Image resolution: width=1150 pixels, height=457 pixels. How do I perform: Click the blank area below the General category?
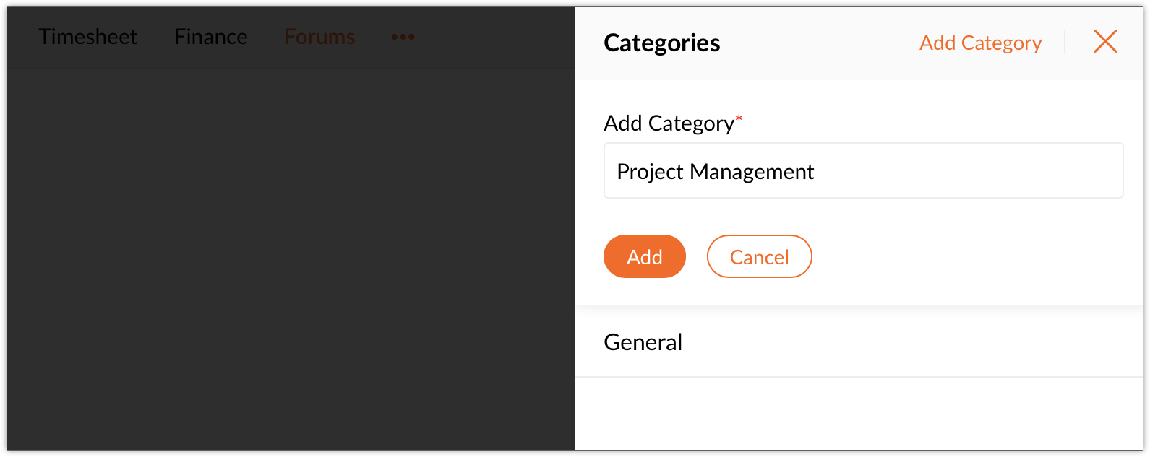tap(858, 415)
